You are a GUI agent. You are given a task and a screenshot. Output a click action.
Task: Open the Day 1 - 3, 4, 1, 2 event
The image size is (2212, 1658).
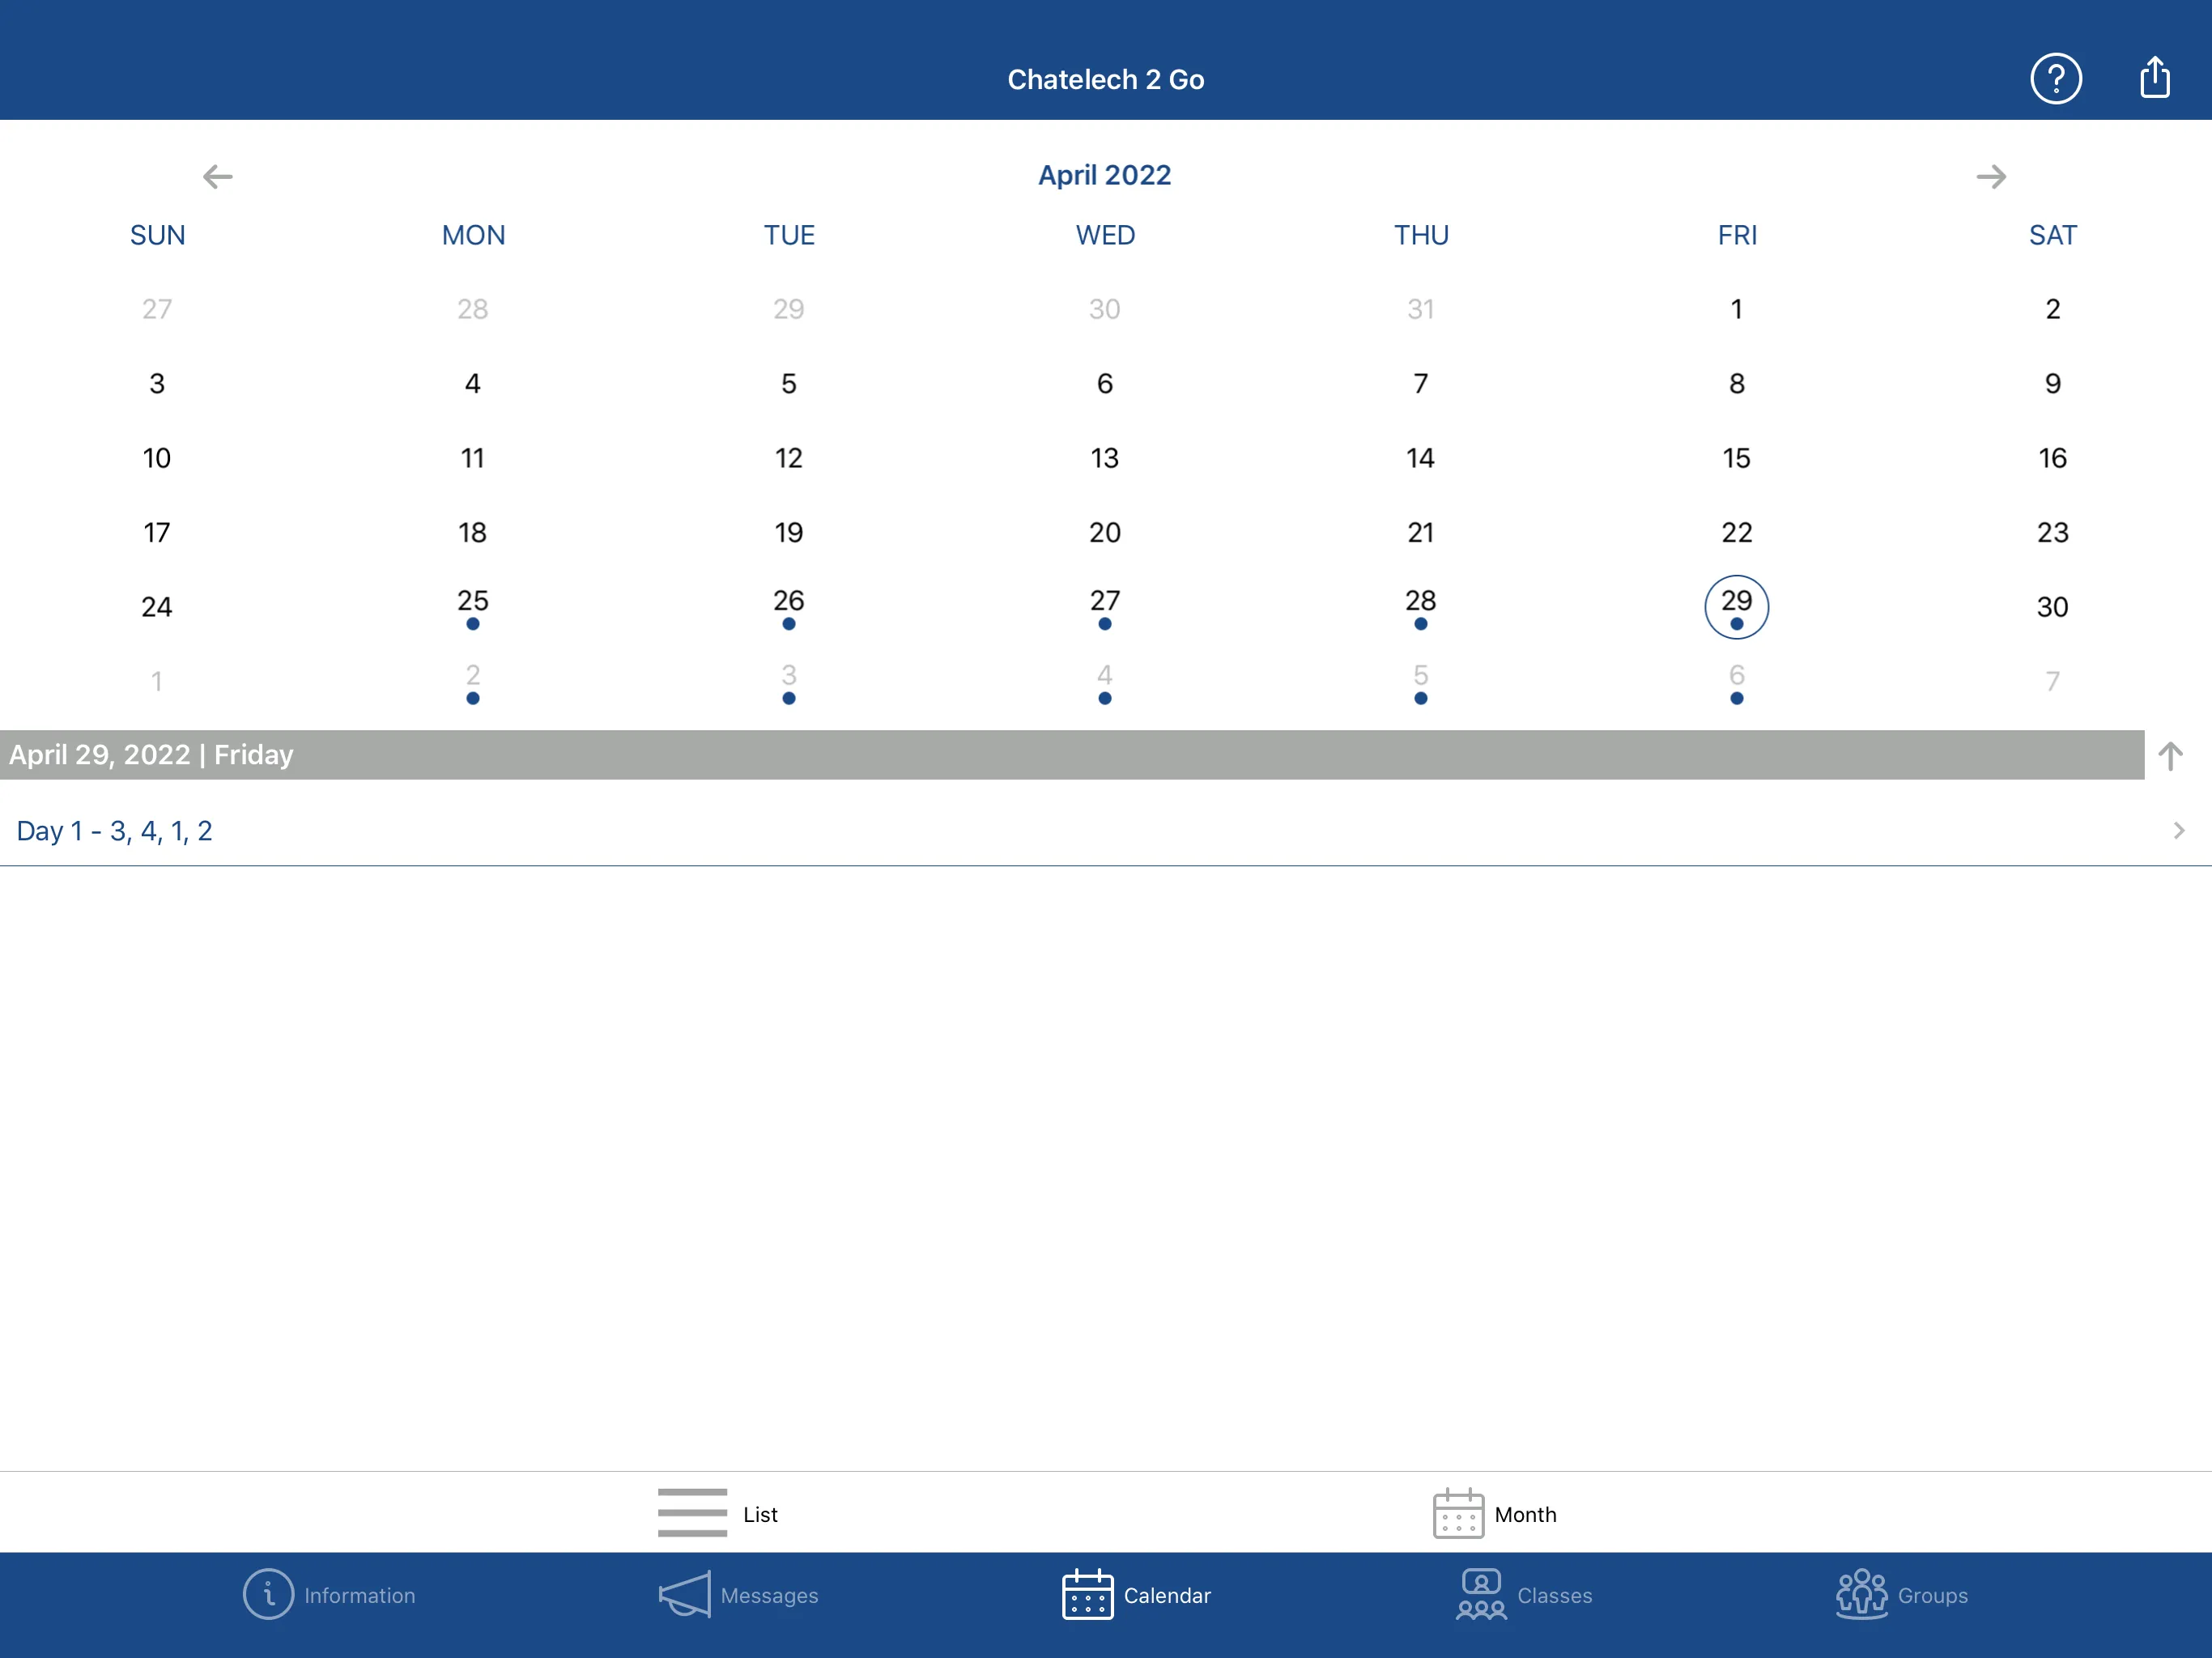(1106, 830)
